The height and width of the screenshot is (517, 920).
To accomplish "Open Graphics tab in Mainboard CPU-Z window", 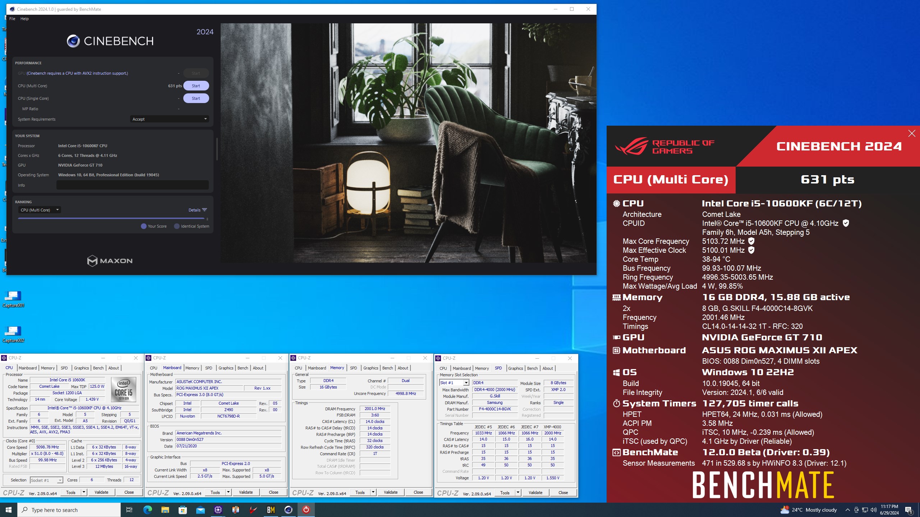I will coord(226,368).
